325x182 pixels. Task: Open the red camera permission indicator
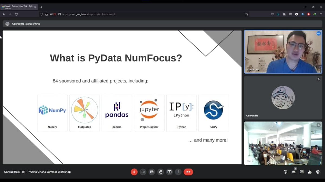[x=55, y=14]
